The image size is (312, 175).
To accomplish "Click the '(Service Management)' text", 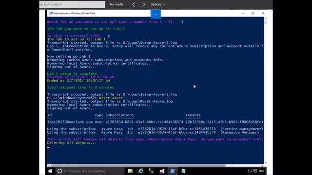I will click(242, 129).
